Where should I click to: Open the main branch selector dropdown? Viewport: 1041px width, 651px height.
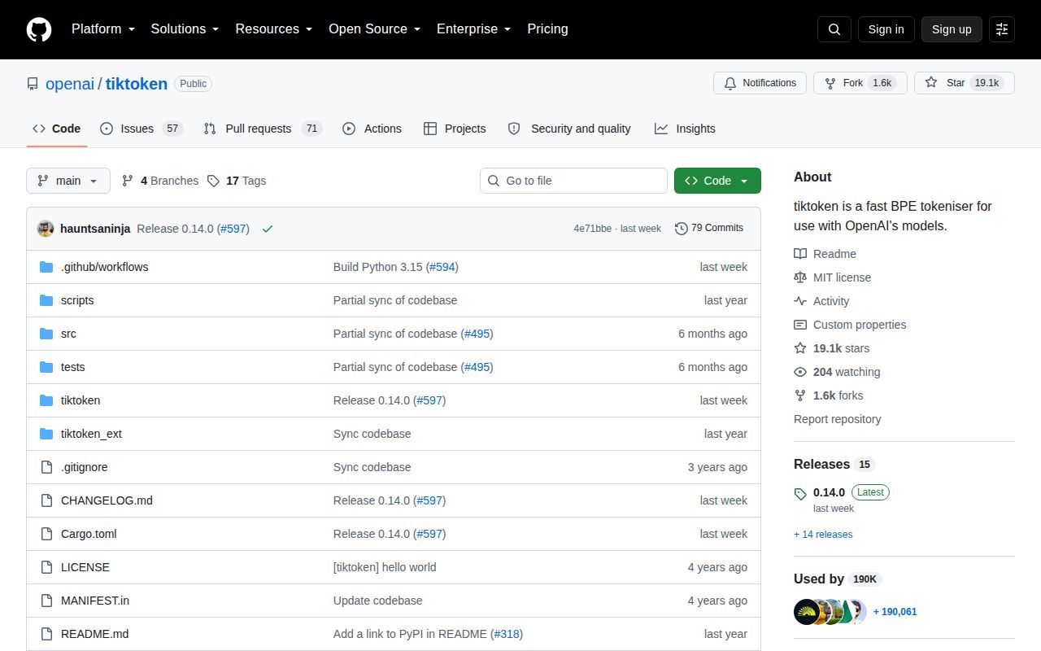68,181
